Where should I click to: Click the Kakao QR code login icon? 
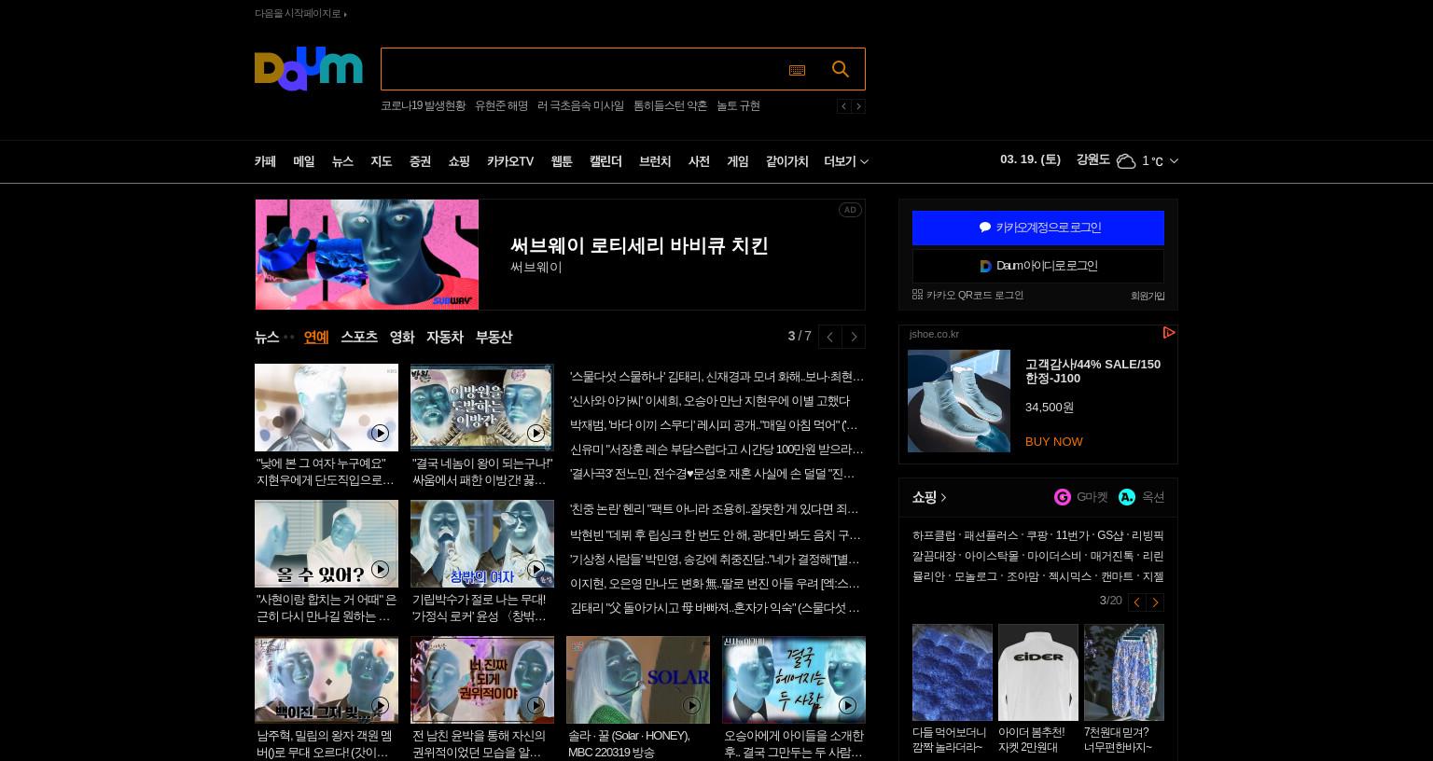tap(917, 295)
